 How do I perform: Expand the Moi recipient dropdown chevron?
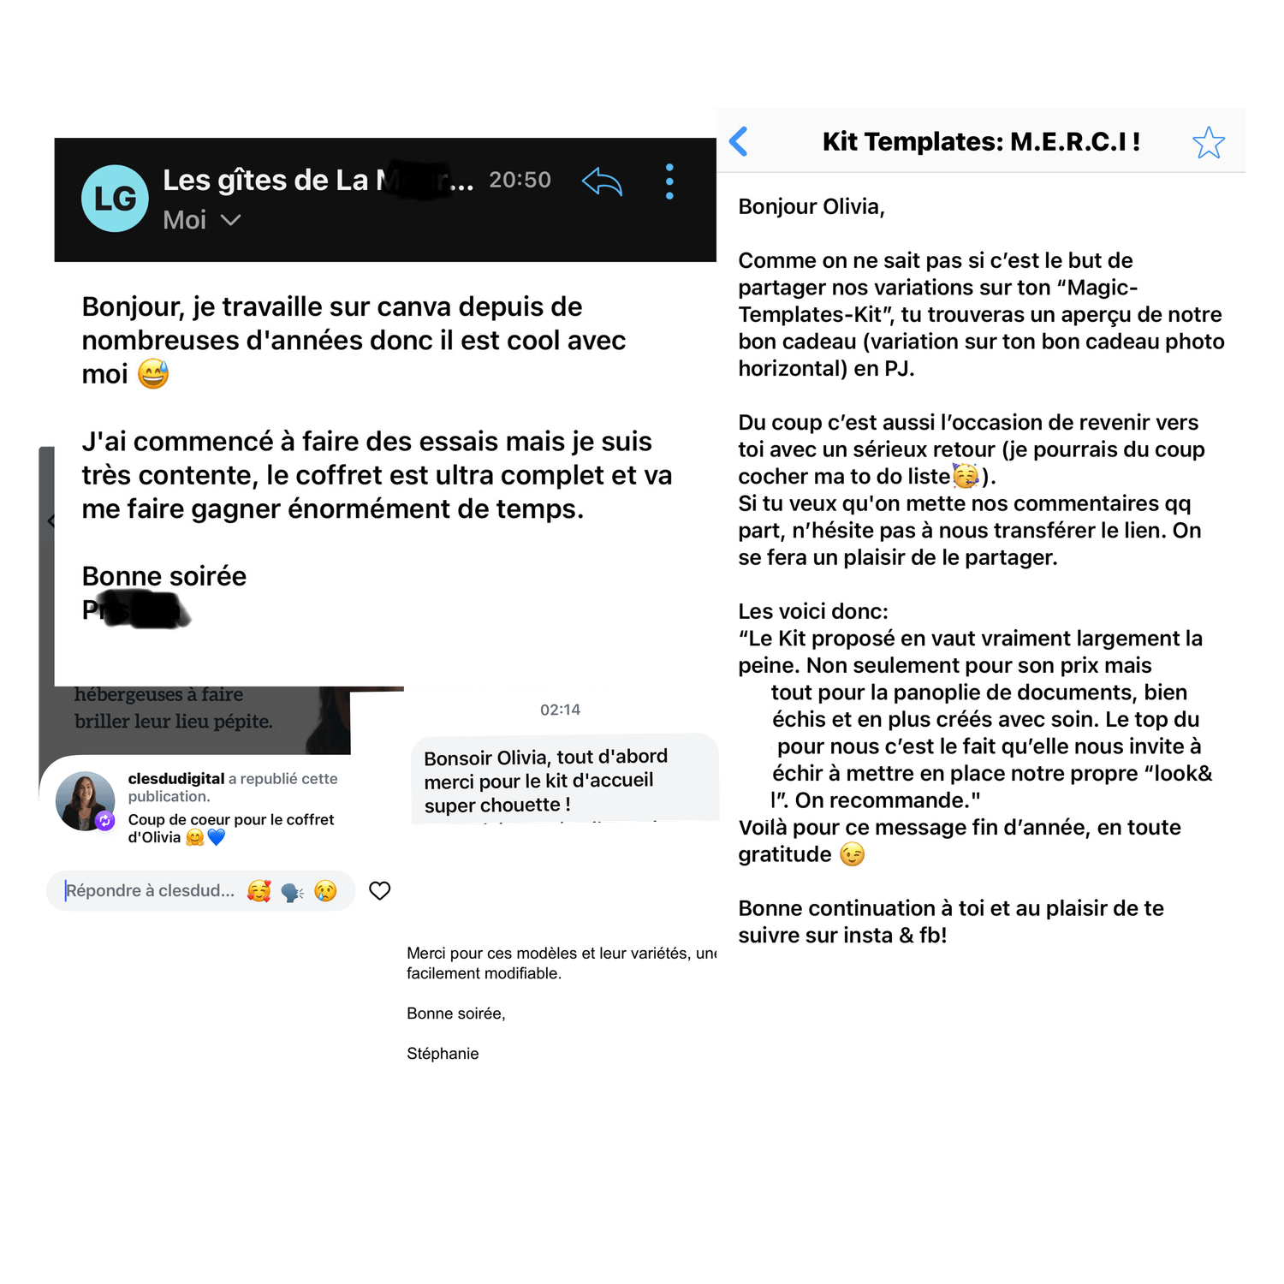pyautogui.click(x=230, y=220)
